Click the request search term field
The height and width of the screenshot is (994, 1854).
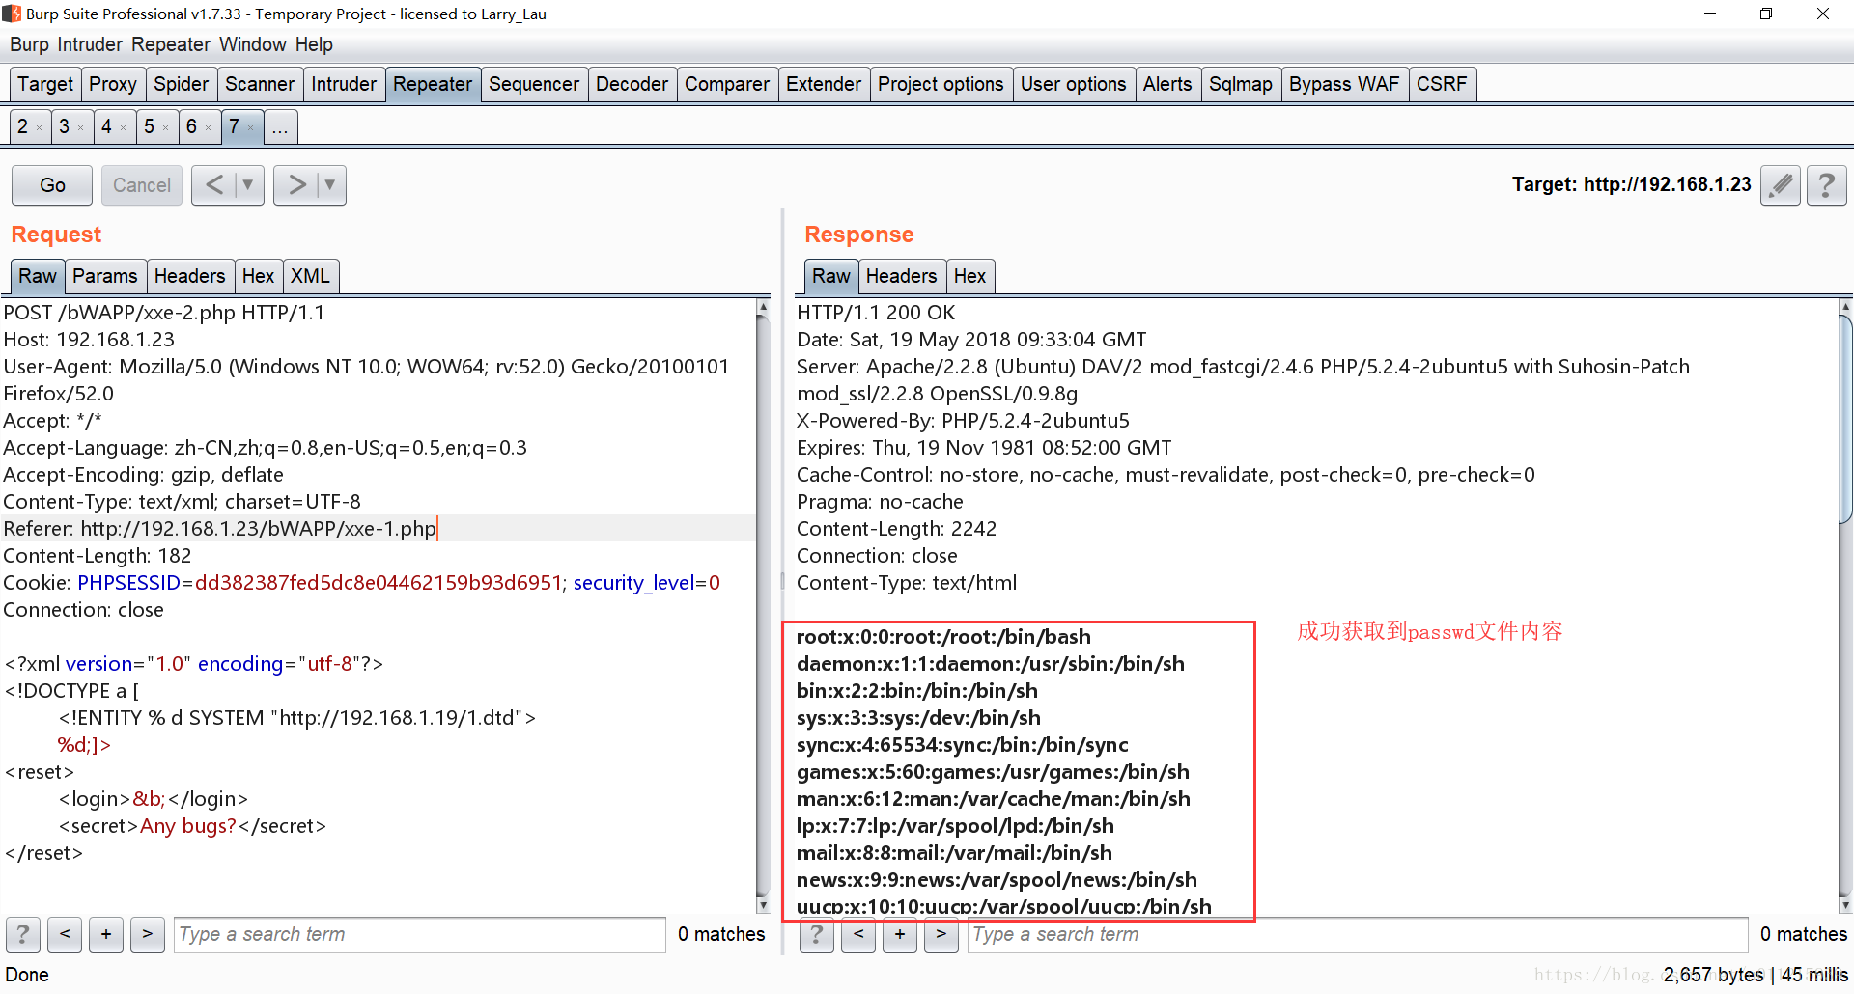pyautogui.click(x=420, y=934)
